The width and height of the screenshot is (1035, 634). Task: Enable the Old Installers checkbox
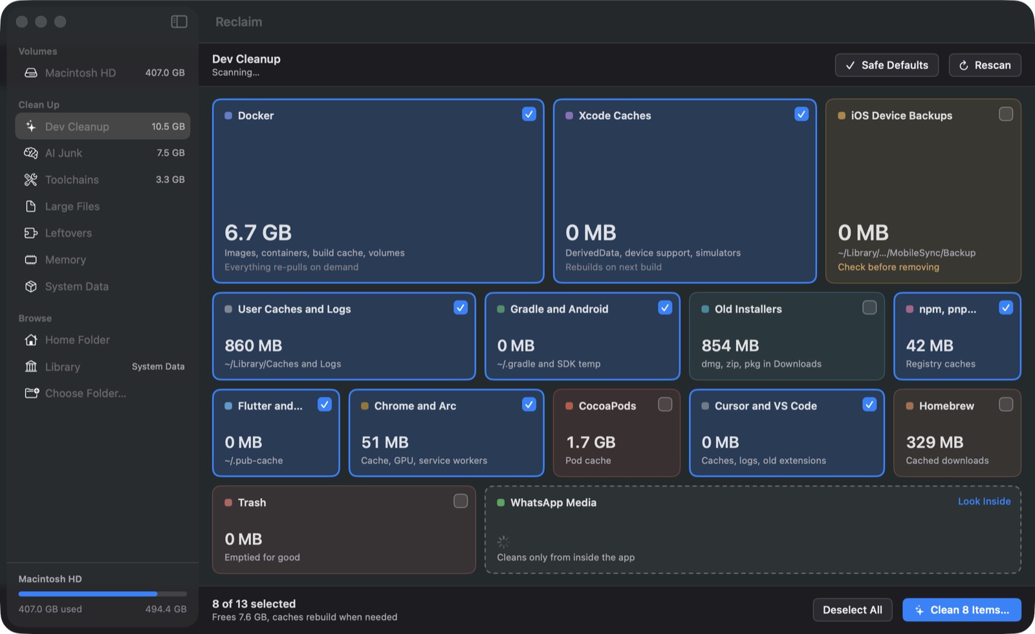pos(869,307)
